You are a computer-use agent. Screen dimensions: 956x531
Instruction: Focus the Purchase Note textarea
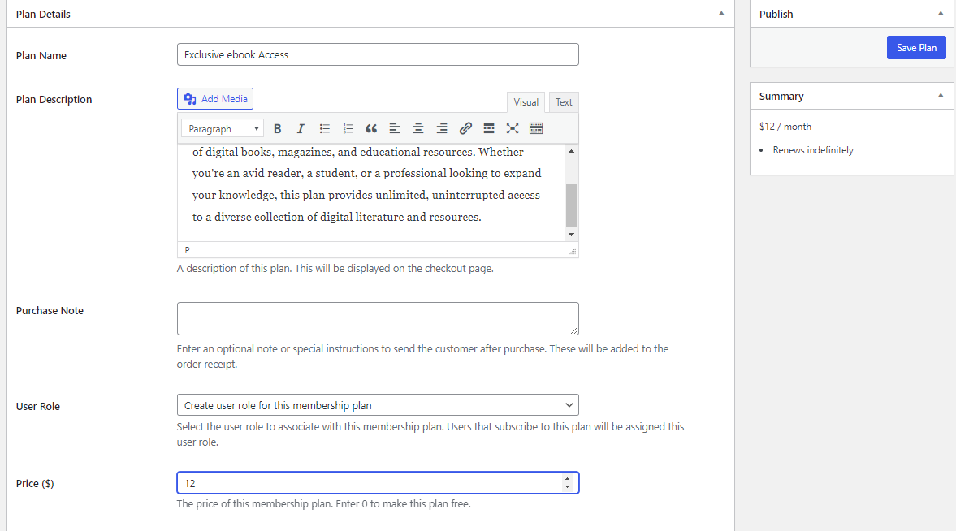378,318
